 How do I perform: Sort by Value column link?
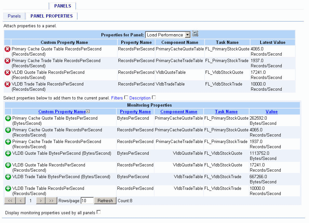272,112
